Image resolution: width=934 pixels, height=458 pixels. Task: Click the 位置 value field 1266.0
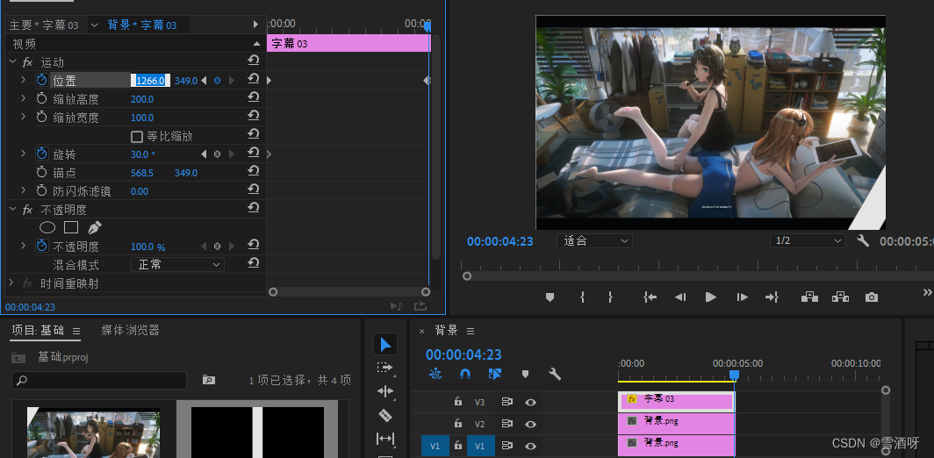151,81
